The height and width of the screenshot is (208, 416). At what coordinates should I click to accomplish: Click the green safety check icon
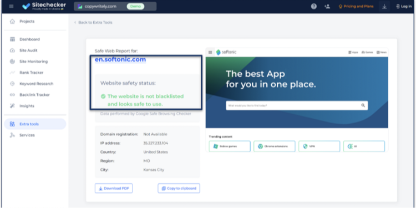tap(103, 97)
